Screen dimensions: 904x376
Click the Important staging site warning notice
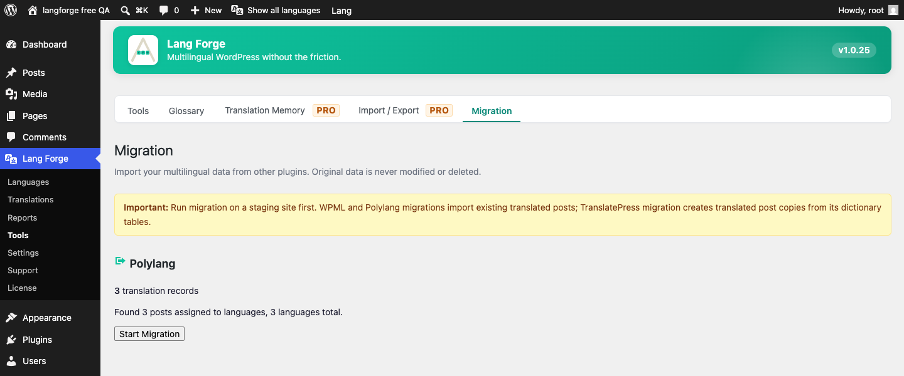pyautogui.click(x=503, y=214)
